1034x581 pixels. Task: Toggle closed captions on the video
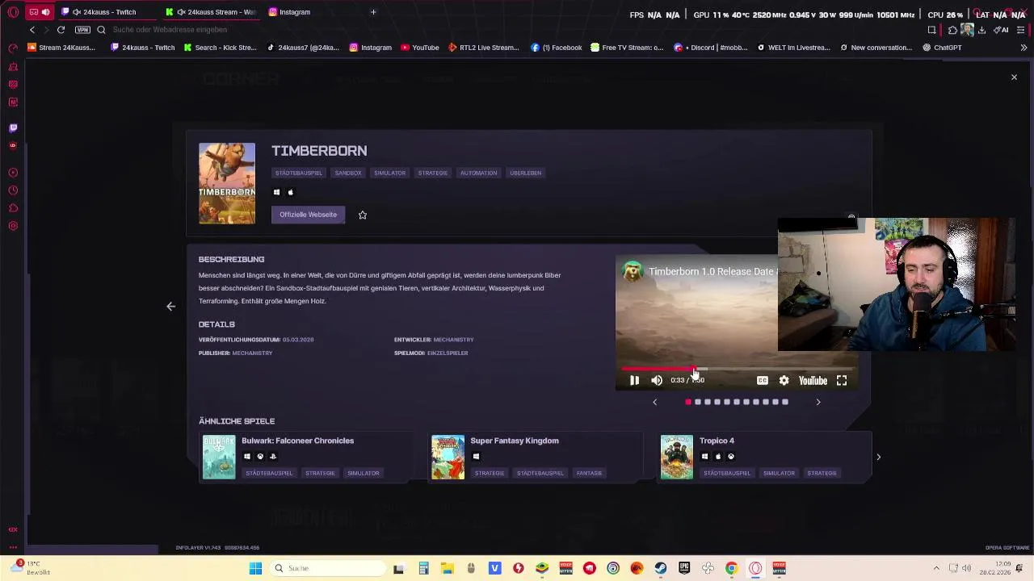point(762,380)
